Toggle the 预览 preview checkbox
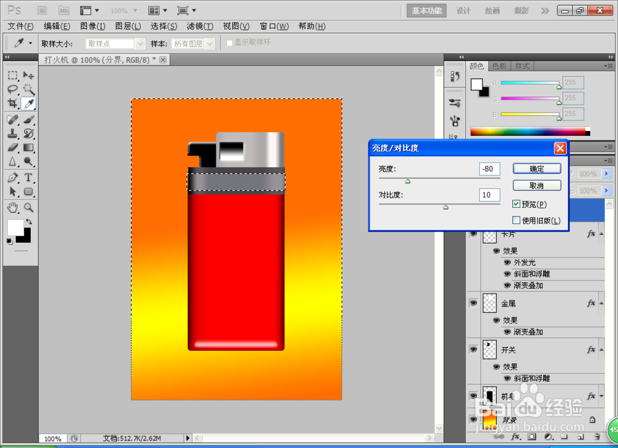618x448 pixels. coord(516,204)
